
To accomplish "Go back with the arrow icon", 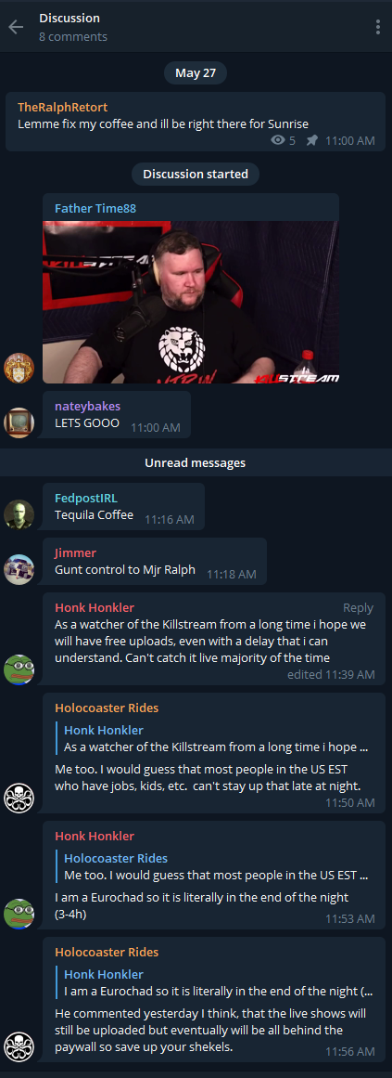I will 15,27.
